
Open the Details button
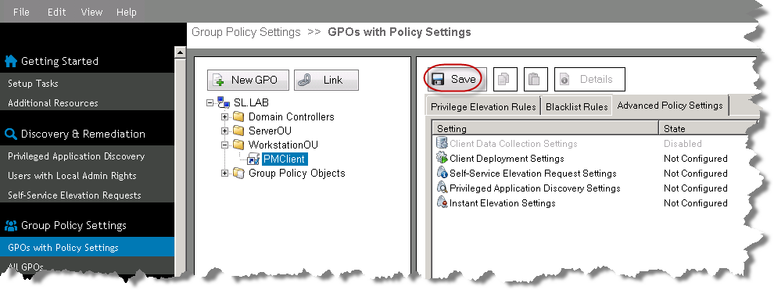tap(589, 80)
